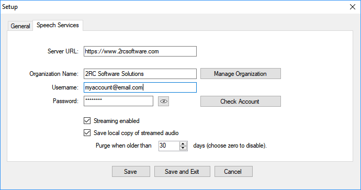Click 'days (choose zero to disable).' text
This screenshot has width=361, height=190.
click(230, 146)
